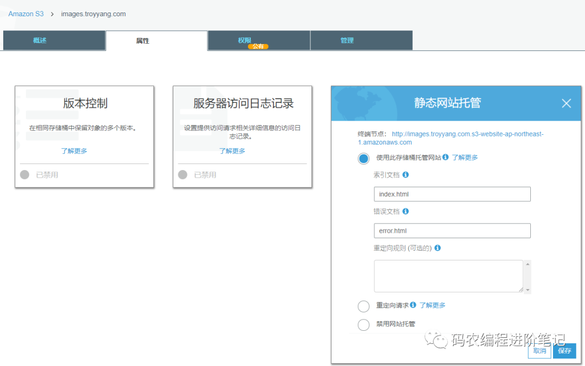Click the 保存 button
The image size is (585, 366).
(564, 351)
